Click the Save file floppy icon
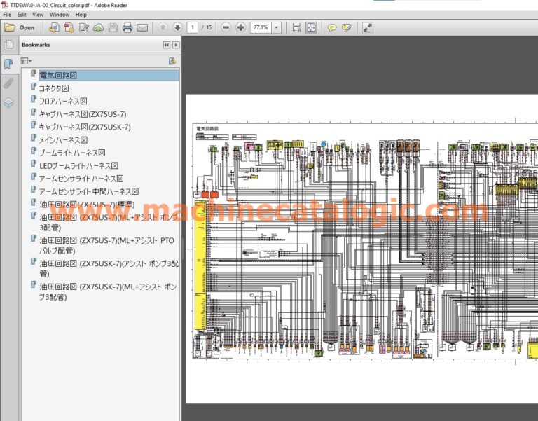The width and height of the screenshot is (538, 421). coord(113,28)
